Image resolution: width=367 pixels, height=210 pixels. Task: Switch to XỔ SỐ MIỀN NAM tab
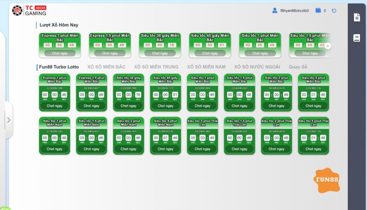coord(206,67)
